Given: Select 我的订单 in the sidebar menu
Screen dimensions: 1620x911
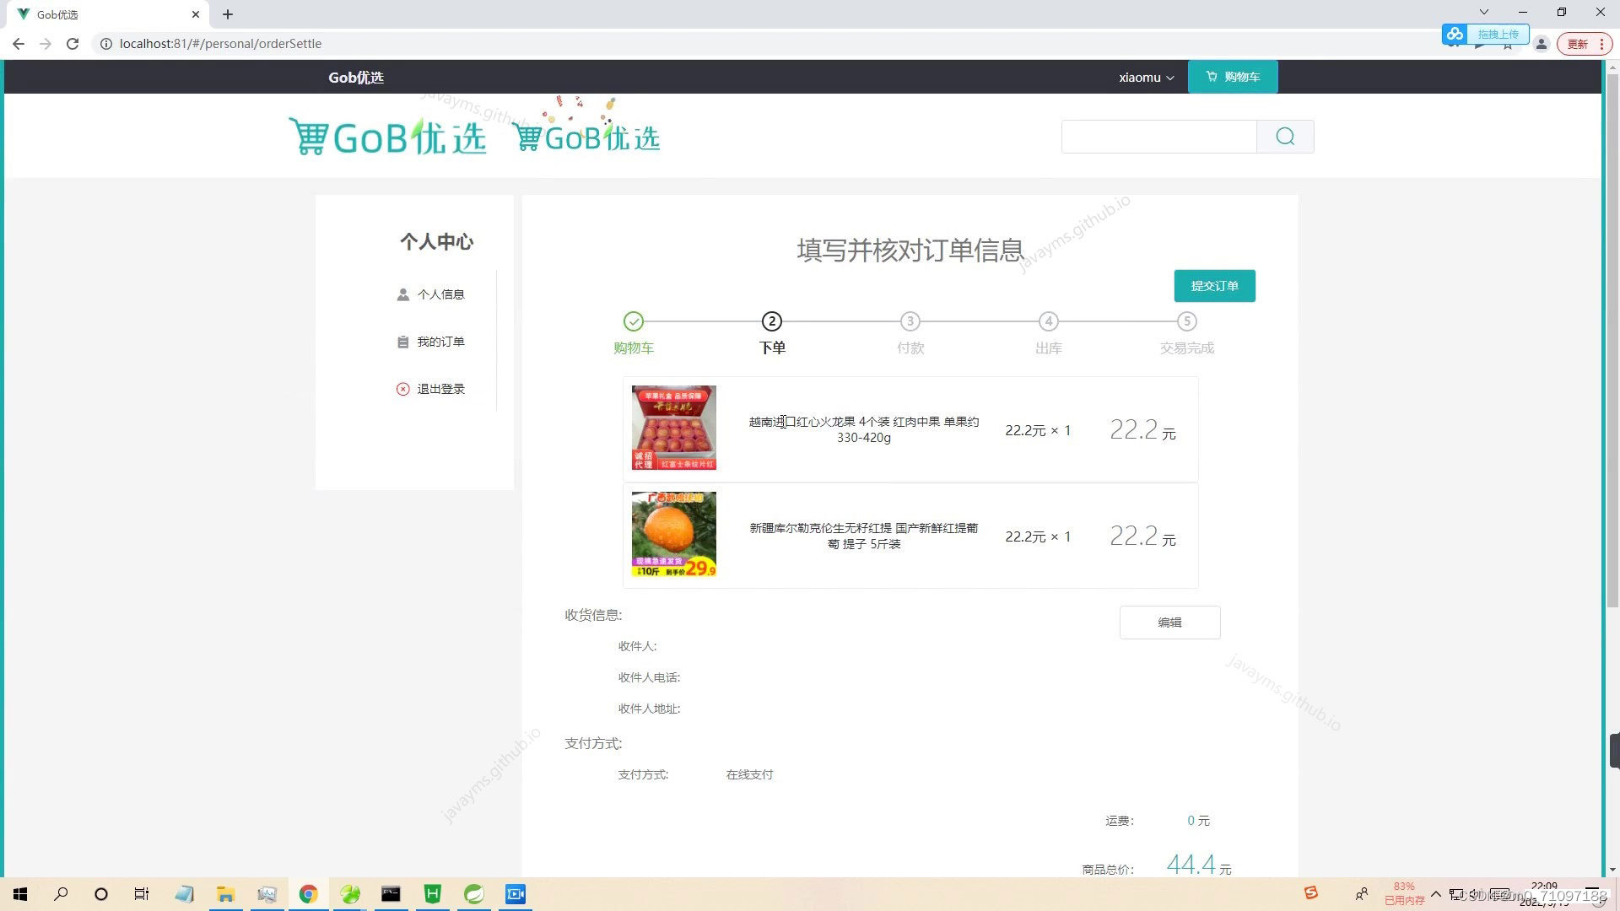Looking at the screenshot, I should (440, 341).
